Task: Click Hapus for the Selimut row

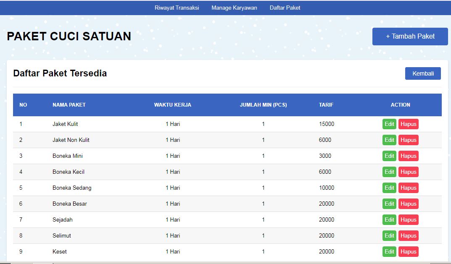Action: 408,235
